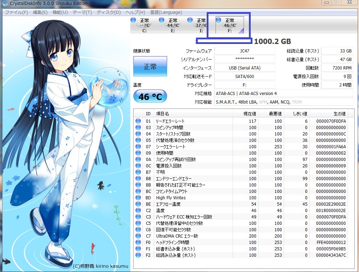This screenshot has width=359, height=272.
Task: Click the 46 °C temperature button
Action: (x=150, y=96)
